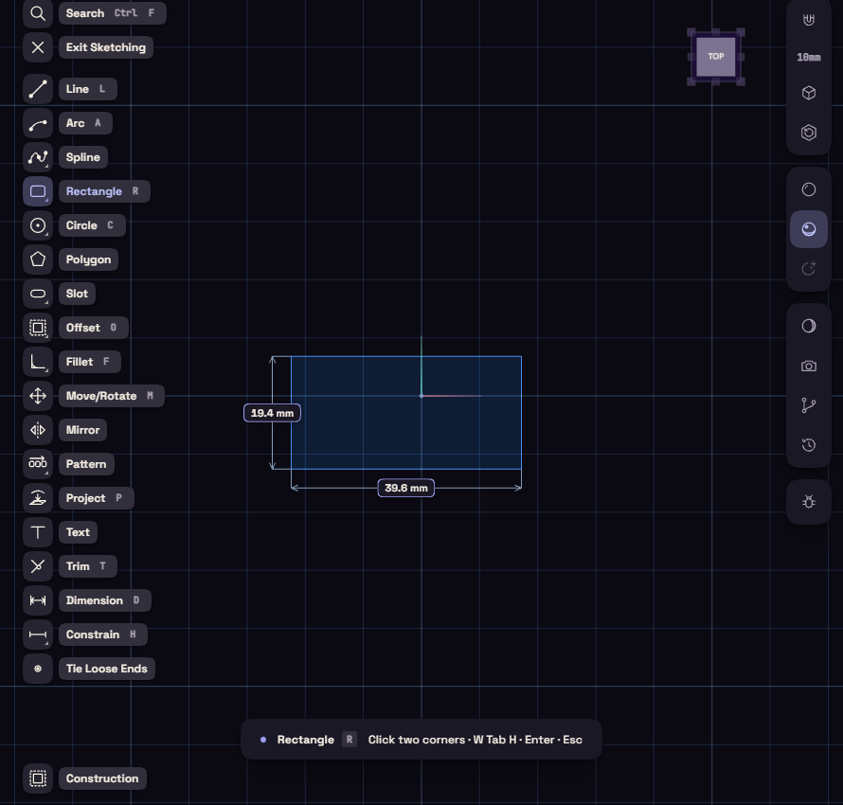Image resolution: width=843 pixels, height=805 pixels.
Task: Open the history clock icon
Action: (809, 445)
